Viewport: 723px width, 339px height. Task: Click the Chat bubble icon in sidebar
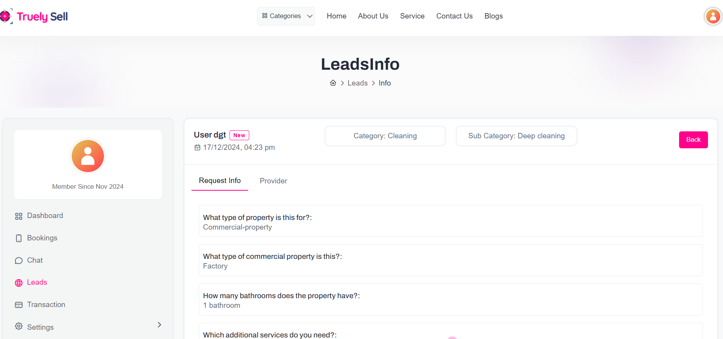point(18,261)
